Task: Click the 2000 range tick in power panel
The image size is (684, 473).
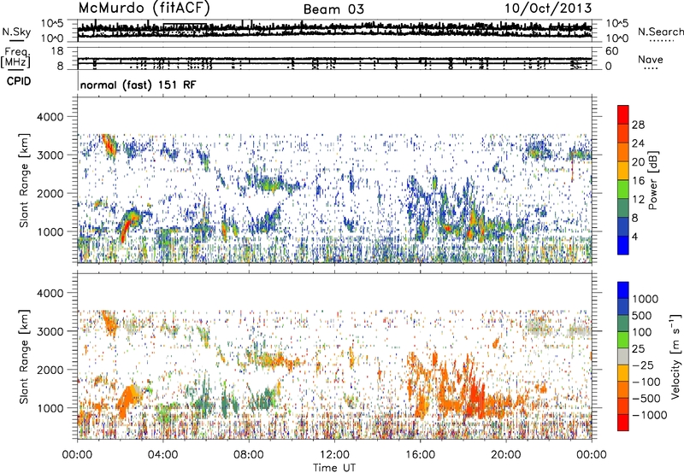Action: tap(51, 194)
